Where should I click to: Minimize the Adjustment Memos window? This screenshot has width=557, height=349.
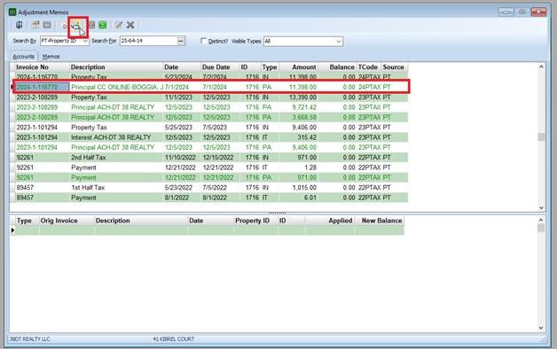coord(506,12)
